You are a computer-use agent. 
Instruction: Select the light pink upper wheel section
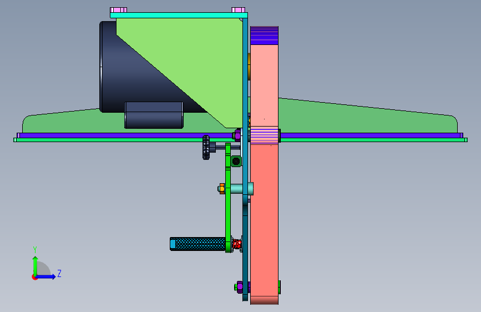pyautogui.click(x=264, y=86)
